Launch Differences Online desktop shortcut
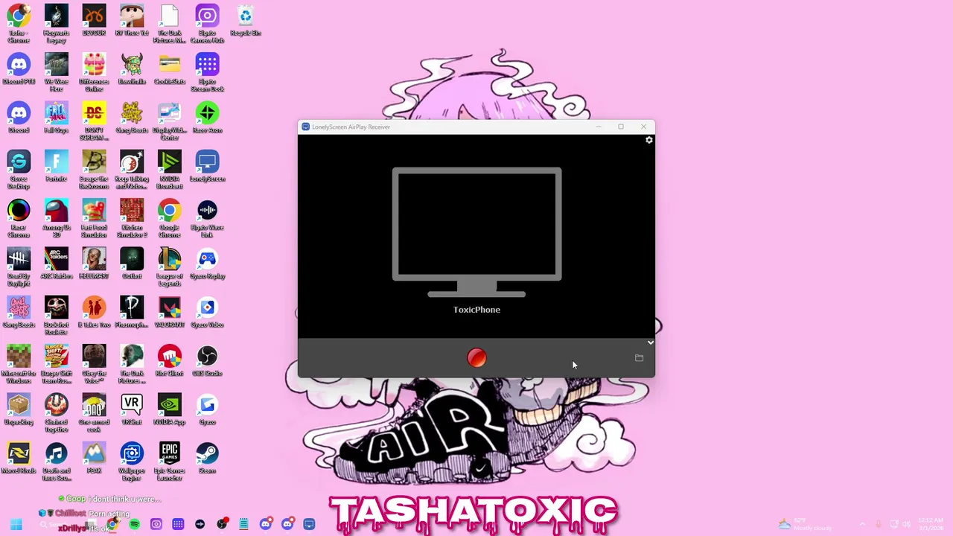 (94, 71)
